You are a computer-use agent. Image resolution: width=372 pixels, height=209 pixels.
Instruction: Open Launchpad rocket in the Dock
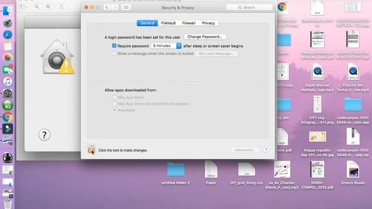pyautogui.click(x=8, y=23)
